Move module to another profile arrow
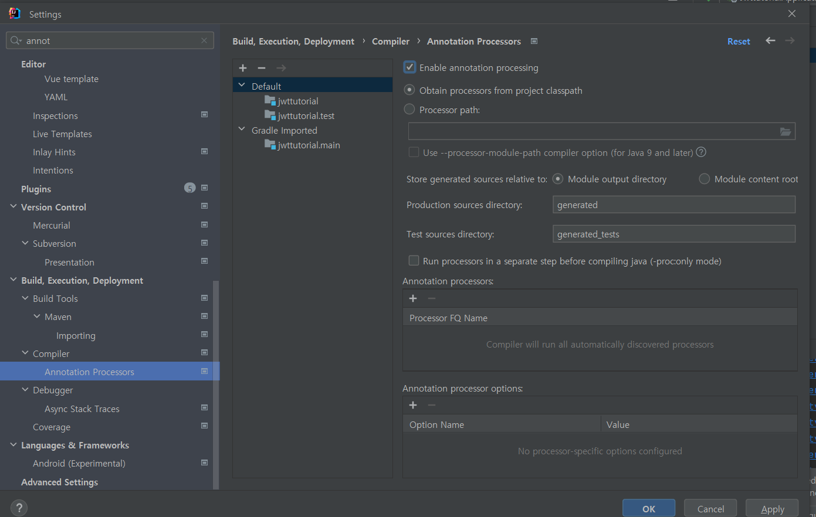 coord(281,68)
